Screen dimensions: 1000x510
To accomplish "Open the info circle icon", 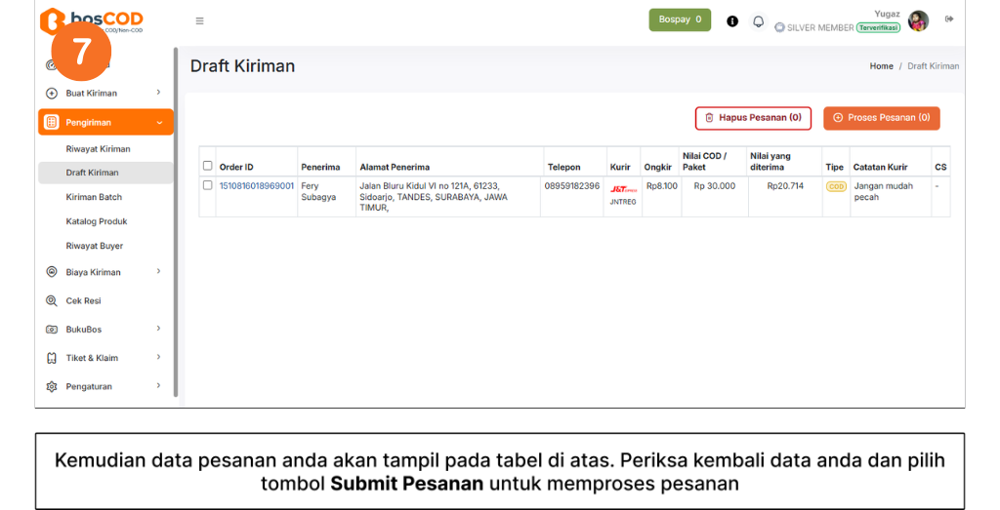I will click(x=732, y=20).
